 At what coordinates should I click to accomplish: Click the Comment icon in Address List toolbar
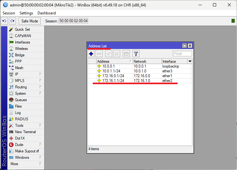point(126,54)
